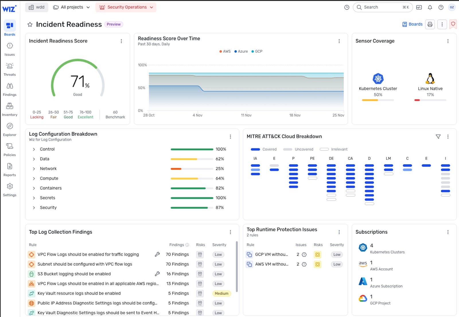Open the All projects dropdown

click(71, 7)
